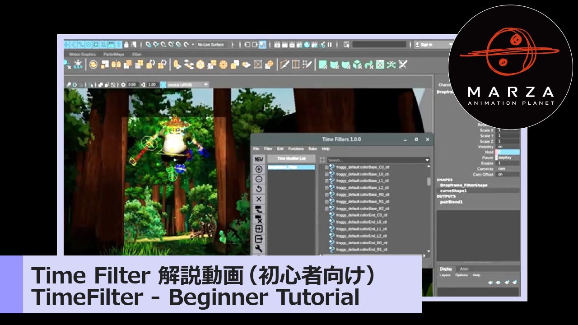The image size is (578, 325).
Task: Open the Layers menu in layer editor
Action: (x=445, y=275)
